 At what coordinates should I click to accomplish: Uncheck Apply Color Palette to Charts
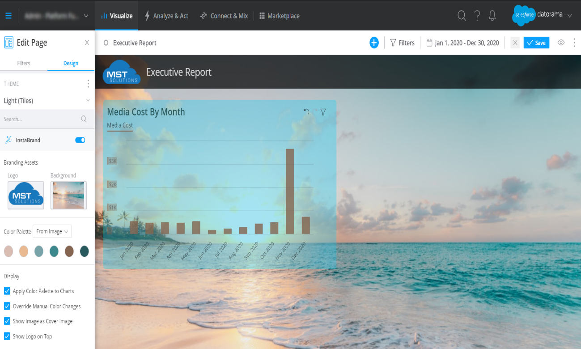[x=7, y=291]
